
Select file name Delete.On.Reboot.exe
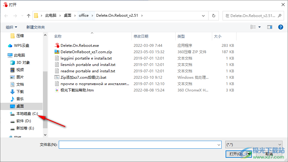coord(80,46)
